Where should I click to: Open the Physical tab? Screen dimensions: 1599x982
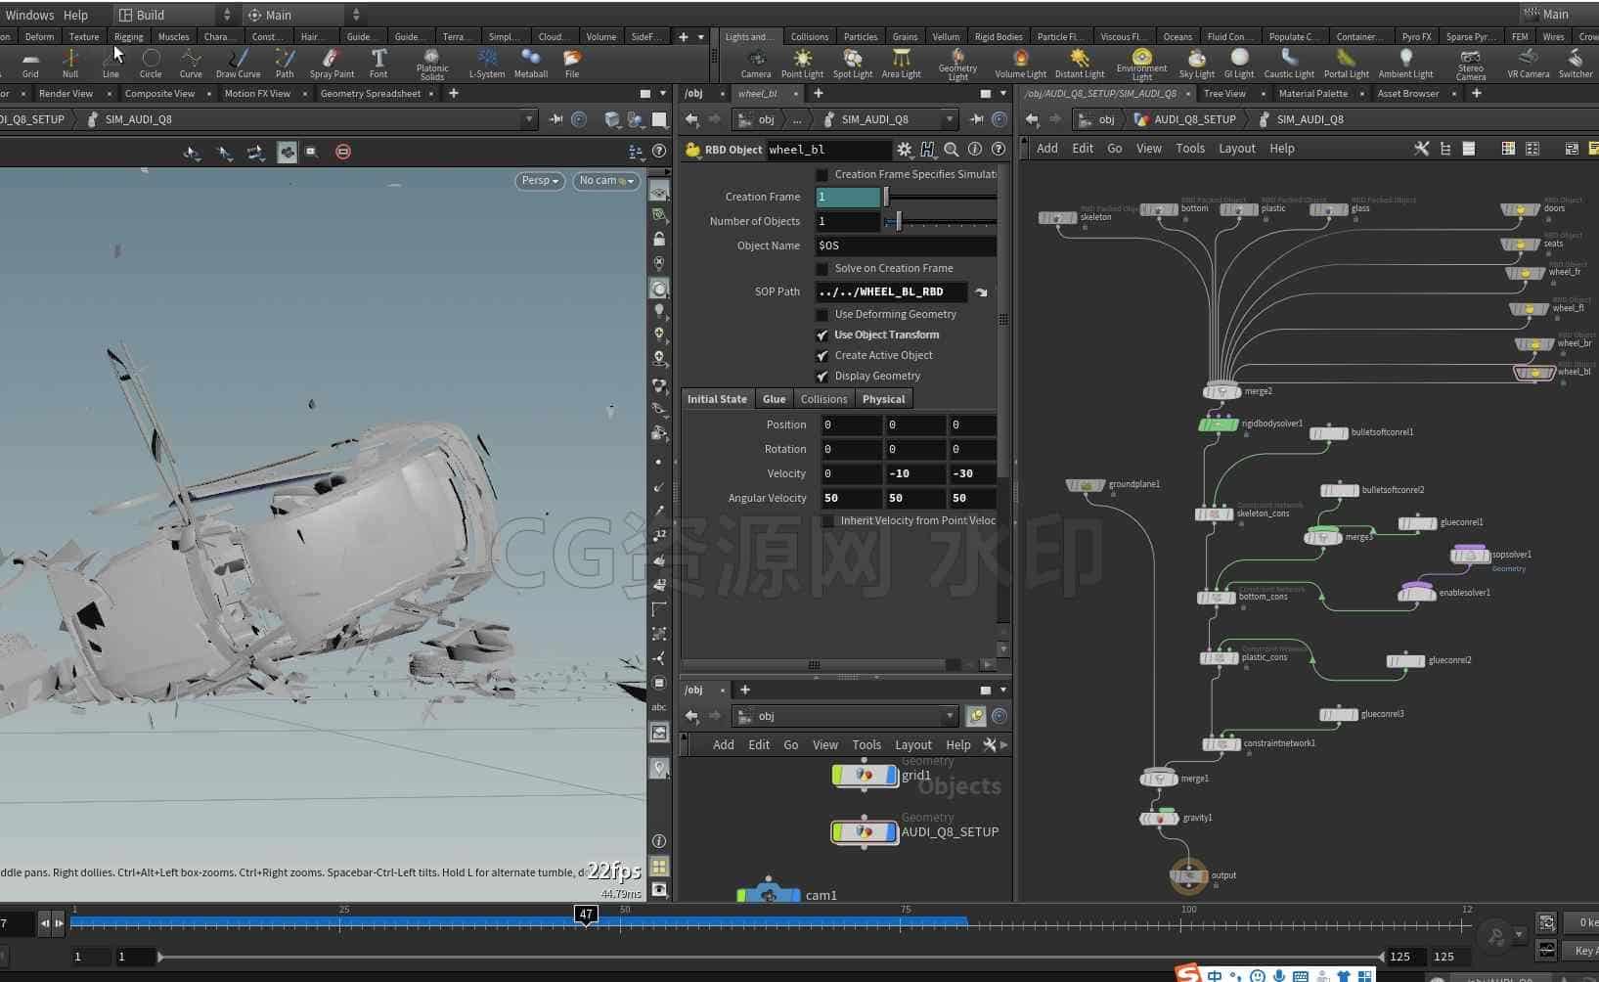pos(883,399)
